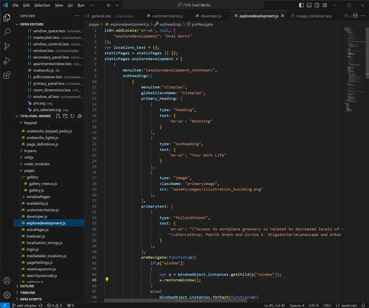Open editor more actions menu
Viewport: 369px width, 308px height.
363,16
